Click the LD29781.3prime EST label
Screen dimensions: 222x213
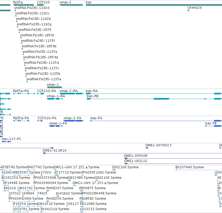pyautogui.click(x=26, y=209)
